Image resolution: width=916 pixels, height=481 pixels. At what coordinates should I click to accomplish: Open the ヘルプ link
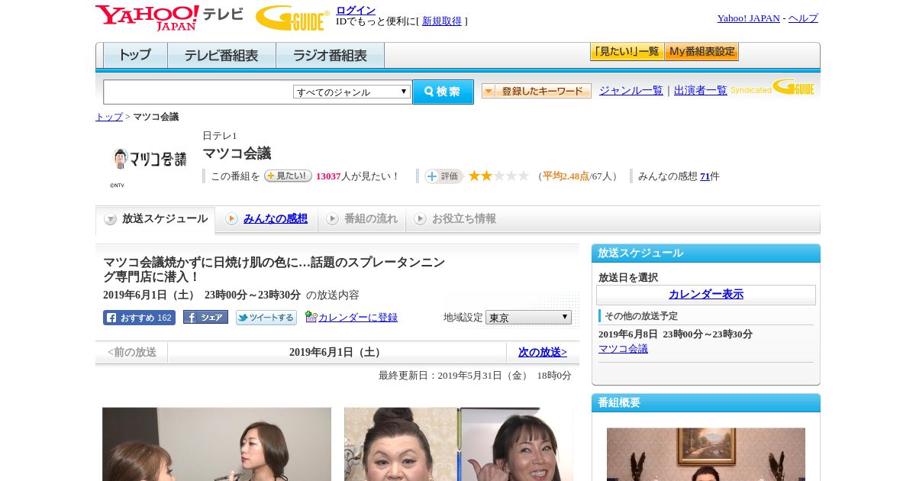click(x=803, y=18)
